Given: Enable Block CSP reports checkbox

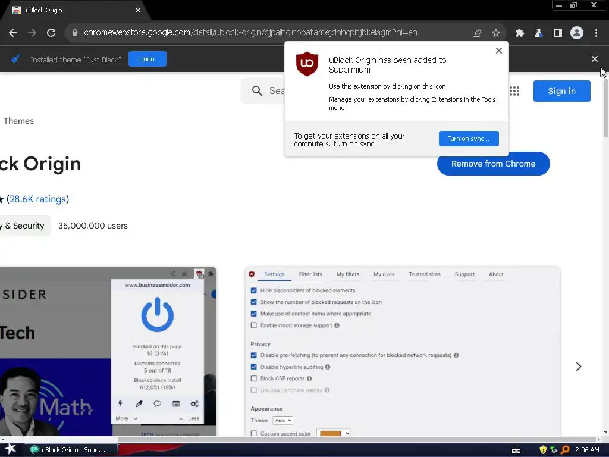Looking at the screenshot, I should [x=253, y=378].
